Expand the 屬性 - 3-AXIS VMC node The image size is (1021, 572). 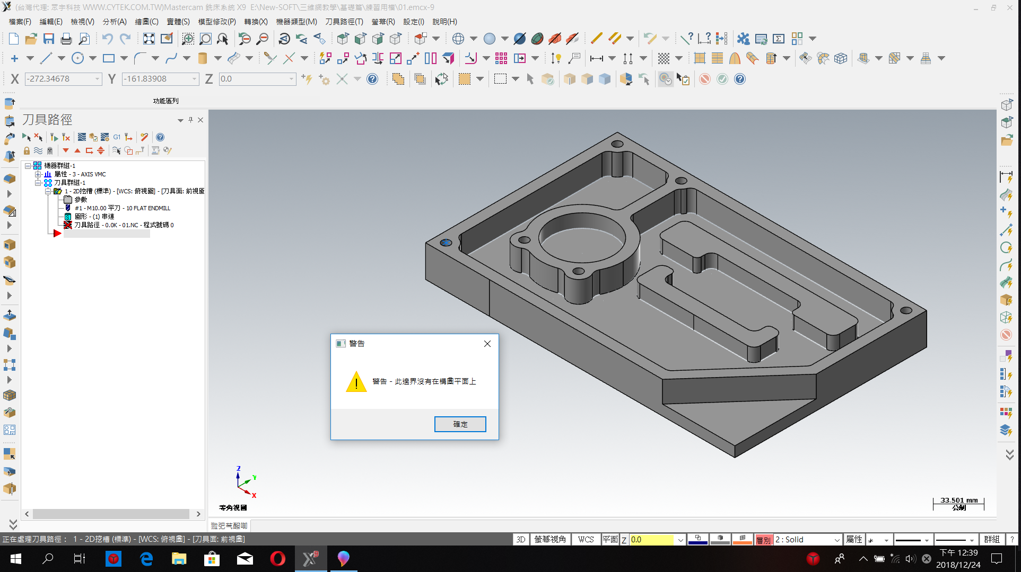coord(38,174)
